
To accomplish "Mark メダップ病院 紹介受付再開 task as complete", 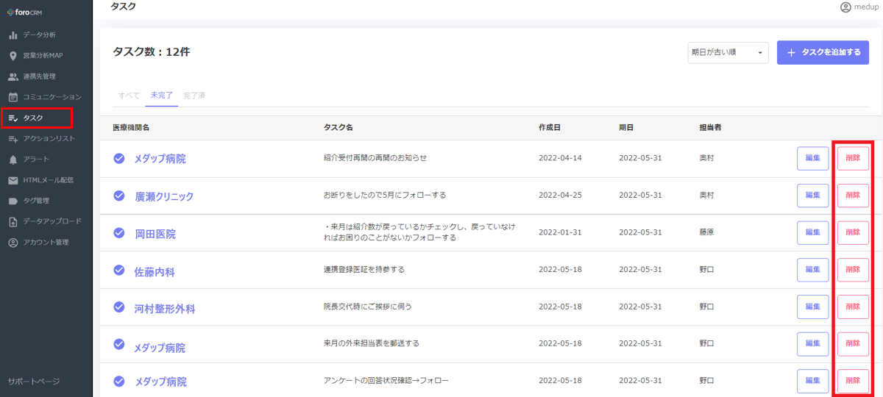I will pyautogui.click(x=119, y=158).
